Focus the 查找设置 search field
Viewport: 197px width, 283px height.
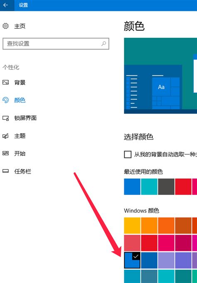pos(56,44)
